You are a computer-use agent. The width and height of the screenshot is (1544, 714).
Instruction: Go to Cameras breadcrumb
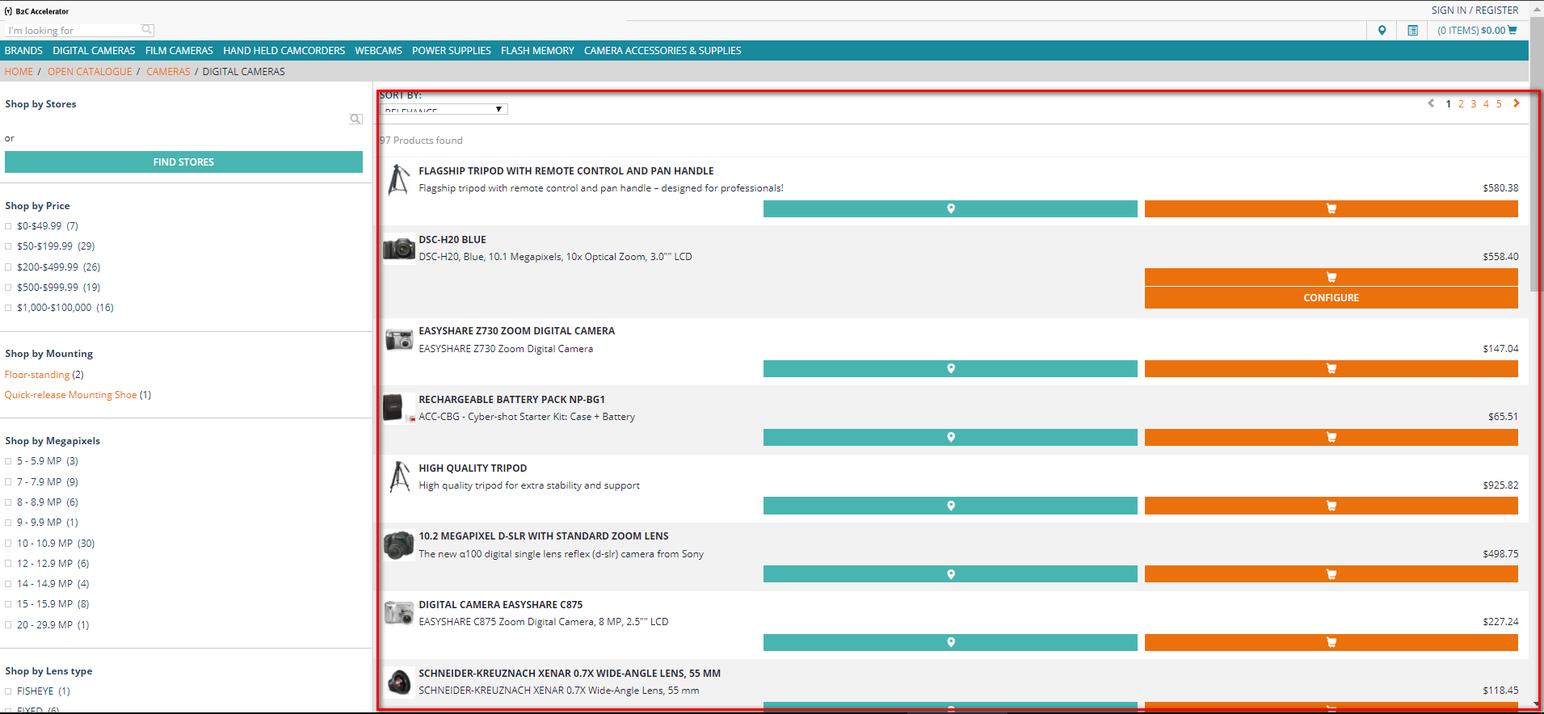tap(168, 71)
